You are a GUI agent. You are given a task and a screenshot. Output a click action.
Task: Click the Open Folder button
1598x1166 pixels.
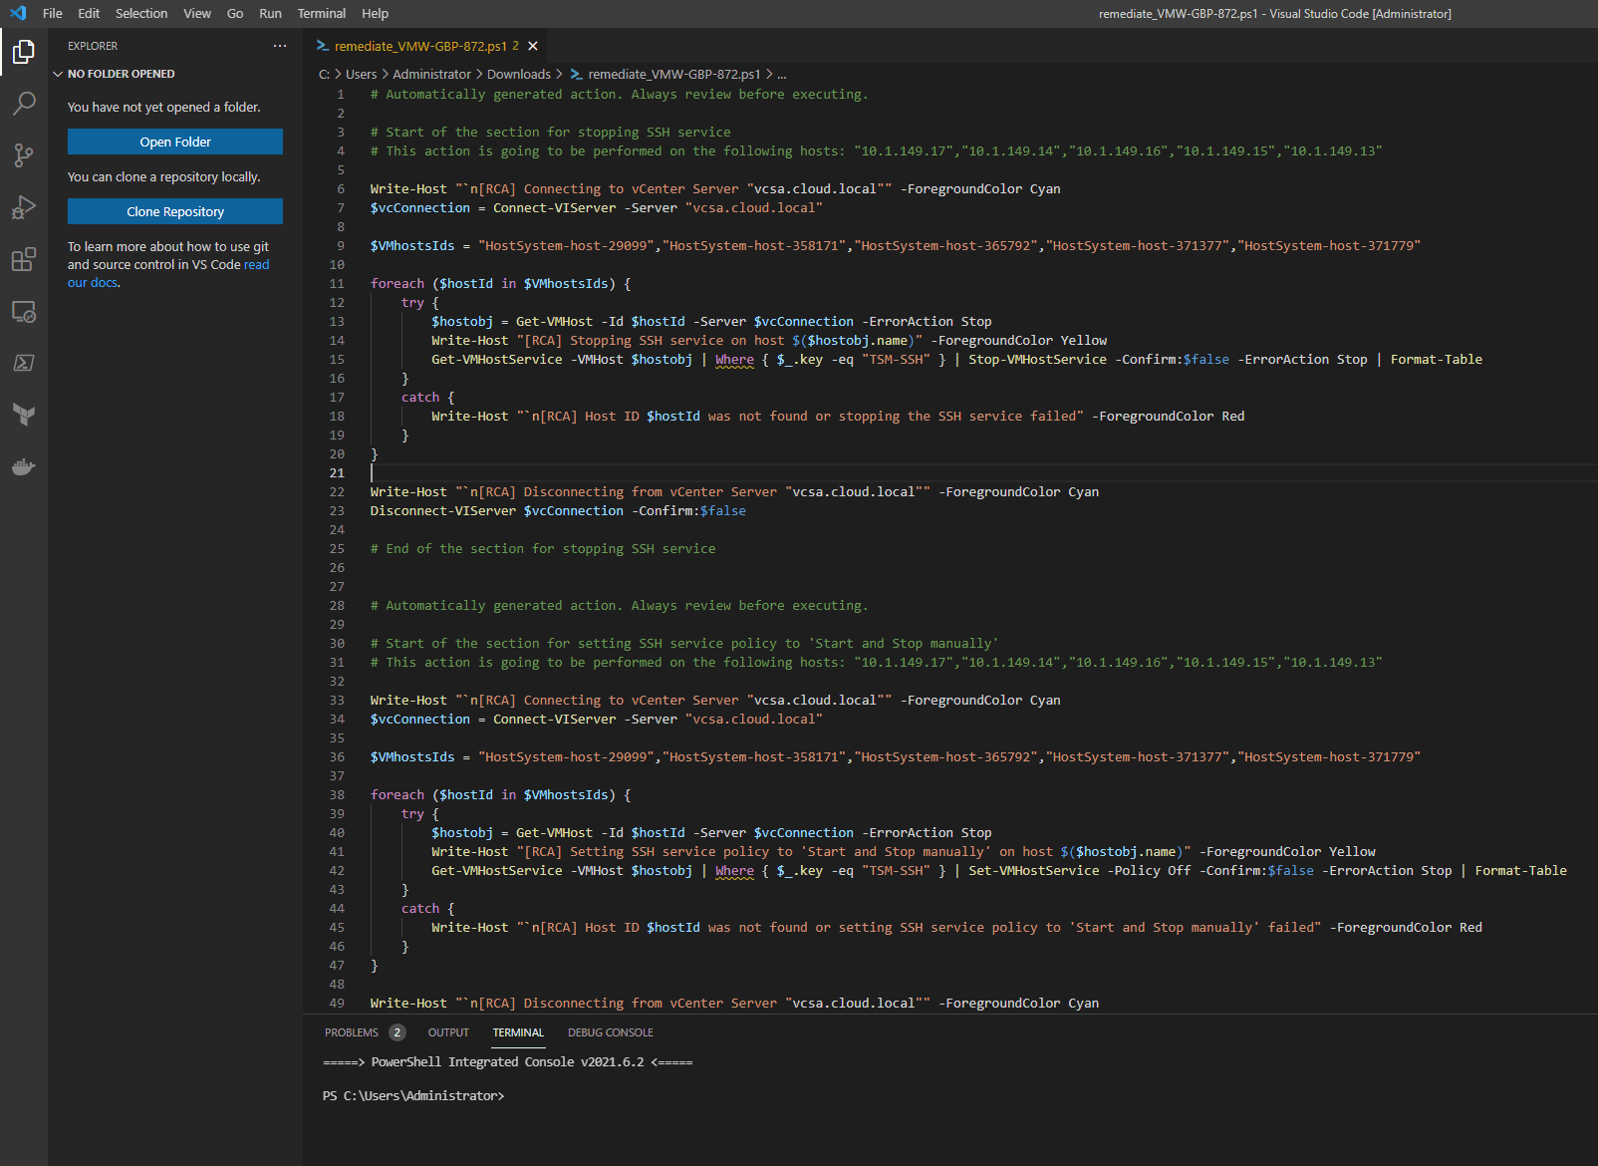click(x=175, y=142)
